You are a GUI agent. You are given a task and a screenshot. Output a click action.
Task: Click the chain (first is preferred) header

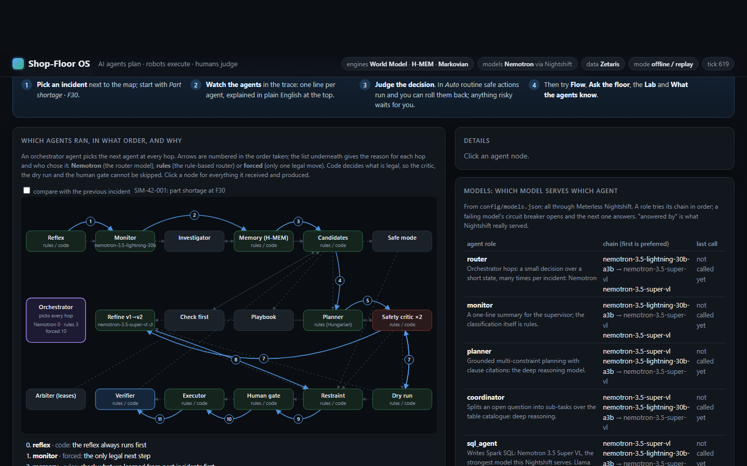click(635, 244)
